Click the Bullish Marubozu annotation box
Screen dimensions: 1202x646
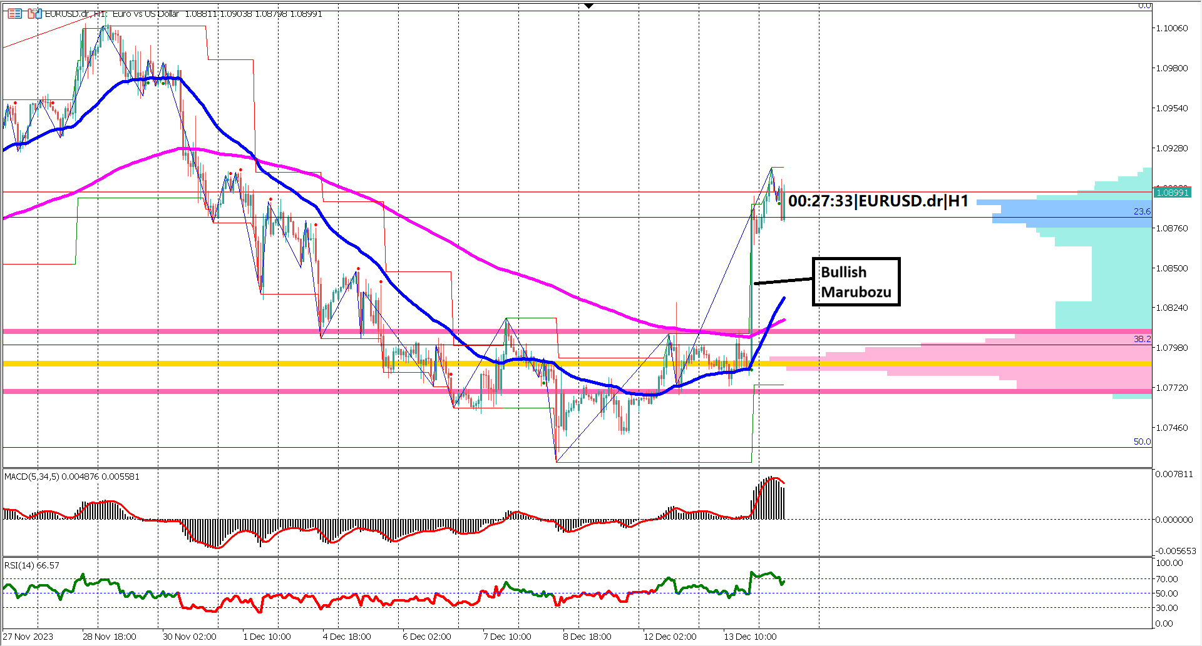(856, 282)
